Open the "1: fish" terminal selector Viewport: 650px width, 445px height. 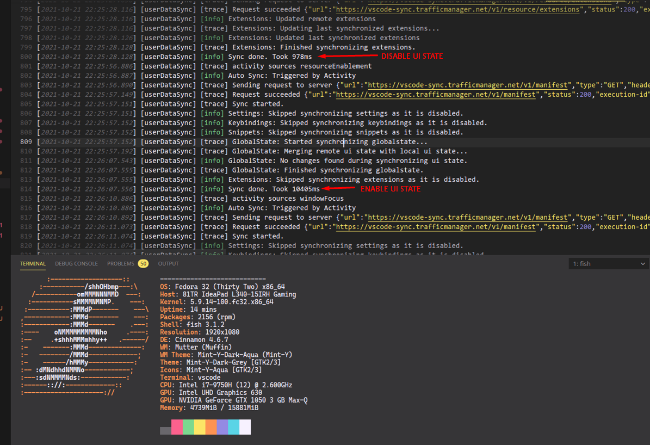tap(604, 263)
